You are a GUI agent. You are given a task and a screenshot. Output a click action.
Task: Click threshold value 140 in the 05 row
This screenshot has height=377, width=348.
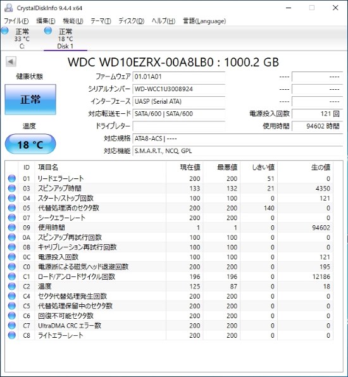pos(269,208)
